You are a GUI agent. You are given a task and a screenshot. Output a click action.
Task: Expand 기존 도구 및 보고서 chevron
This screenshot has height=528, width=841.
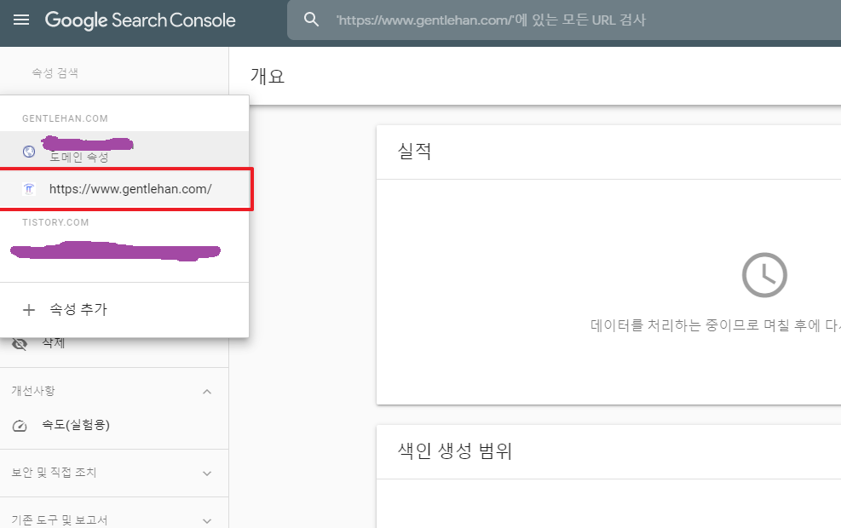207,520
